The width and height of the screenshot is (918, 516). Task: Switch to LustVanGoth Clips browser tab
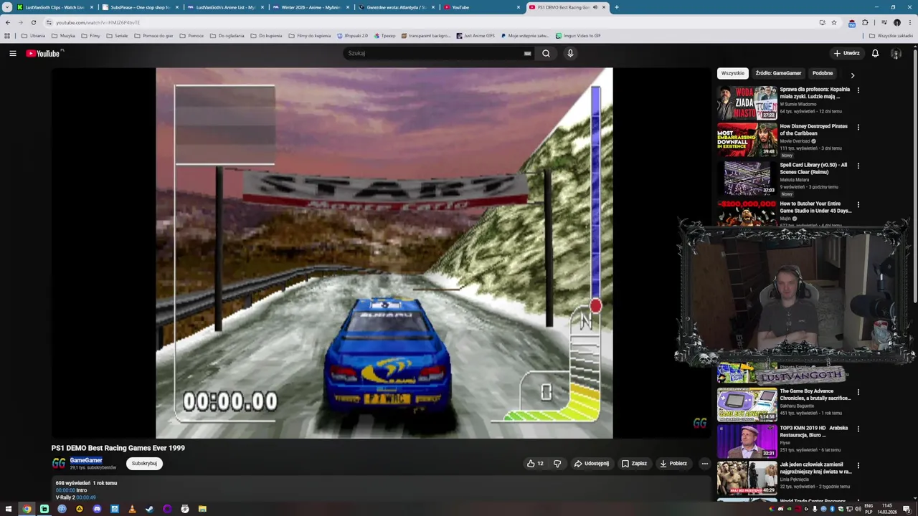pos(55,7)
